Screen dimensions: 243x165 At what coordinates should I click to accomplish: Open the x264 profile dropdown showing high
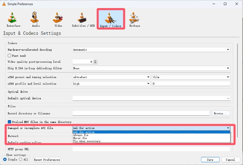[x=111, y=84]
